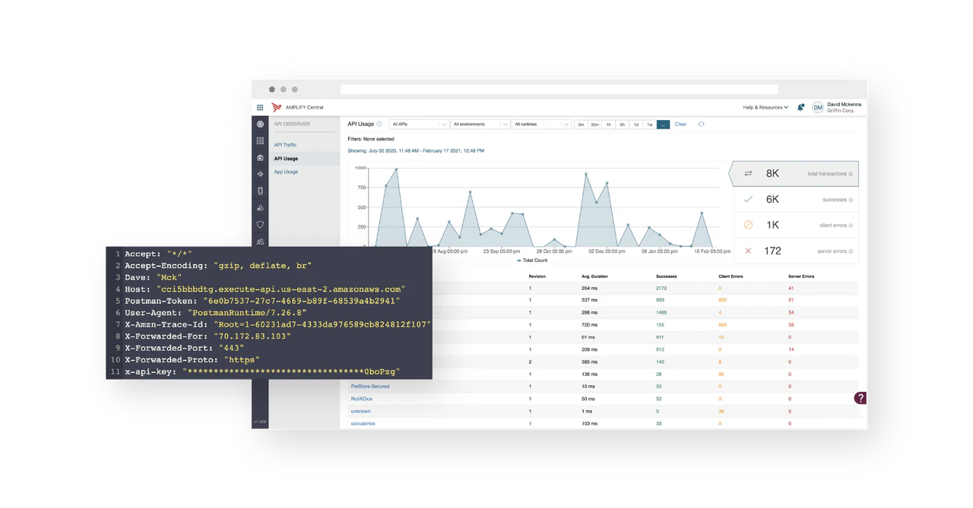Open the mobile device icon in sidebar

click(x=260, y=191)
